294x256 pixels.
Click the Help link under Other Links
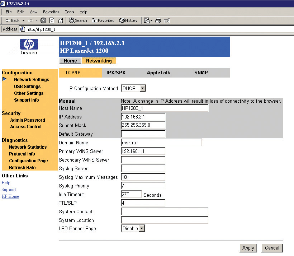6,183
